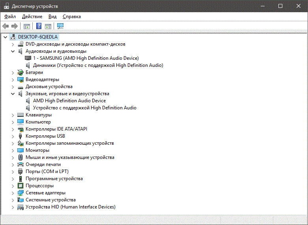
Task: Select the Дисковые устройства label
Action: tap(49, 87)
